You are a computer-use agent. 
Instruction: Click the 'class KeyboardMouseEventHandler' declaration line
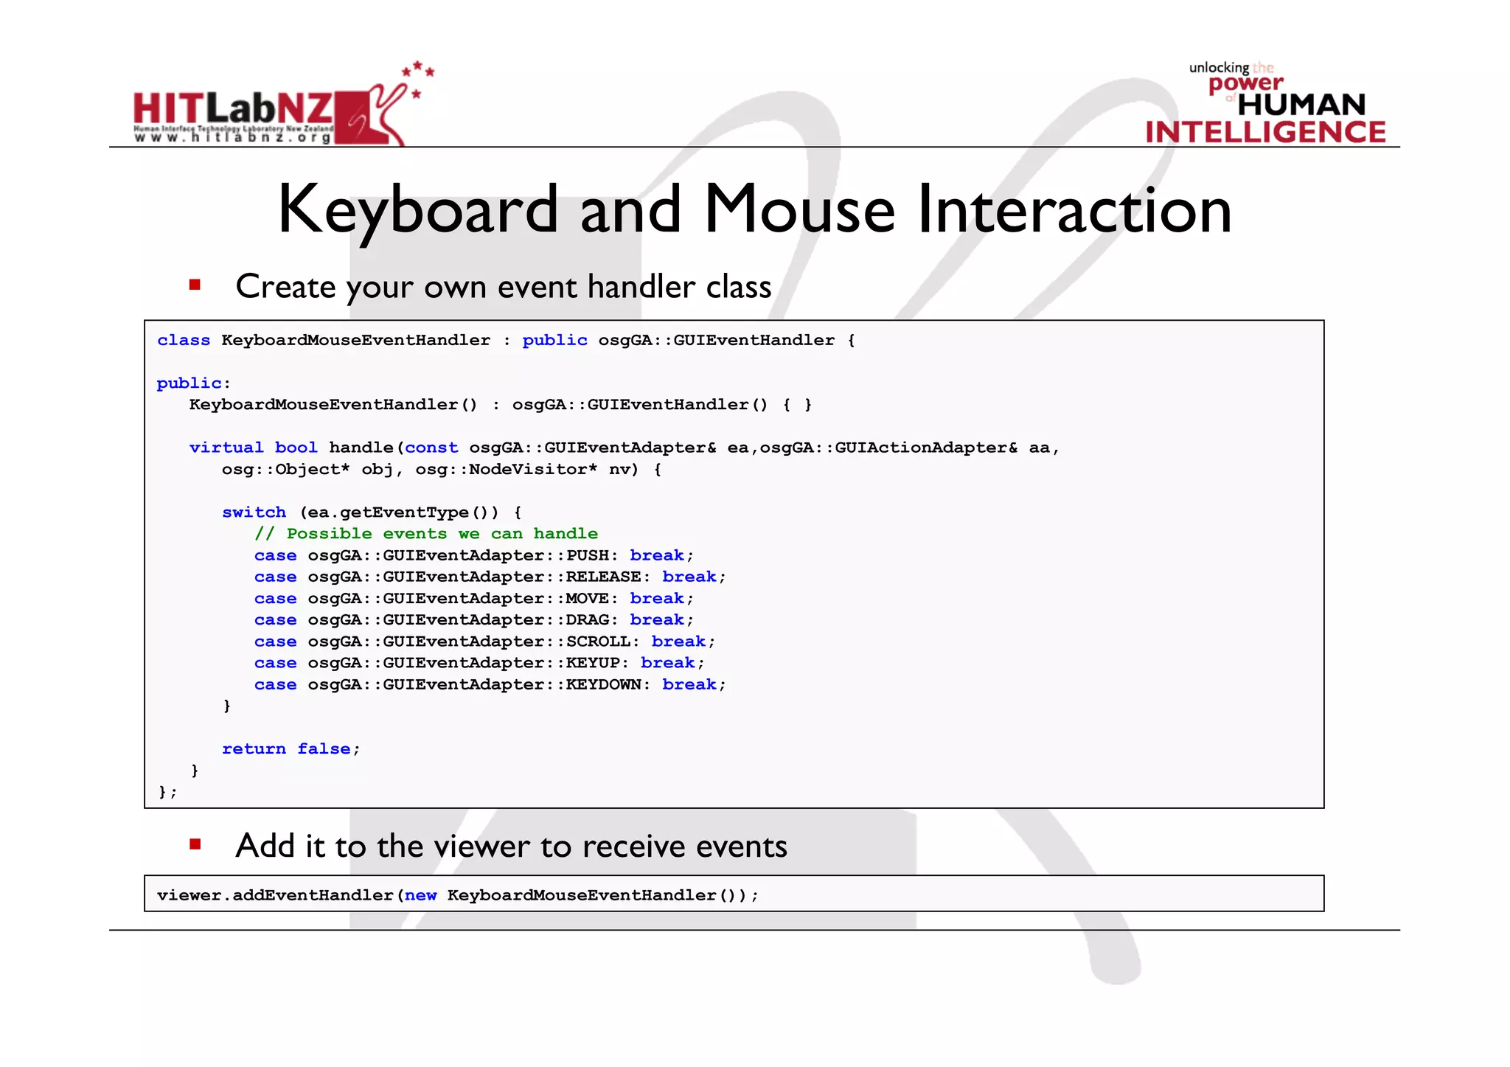click(x=506, y=340)
